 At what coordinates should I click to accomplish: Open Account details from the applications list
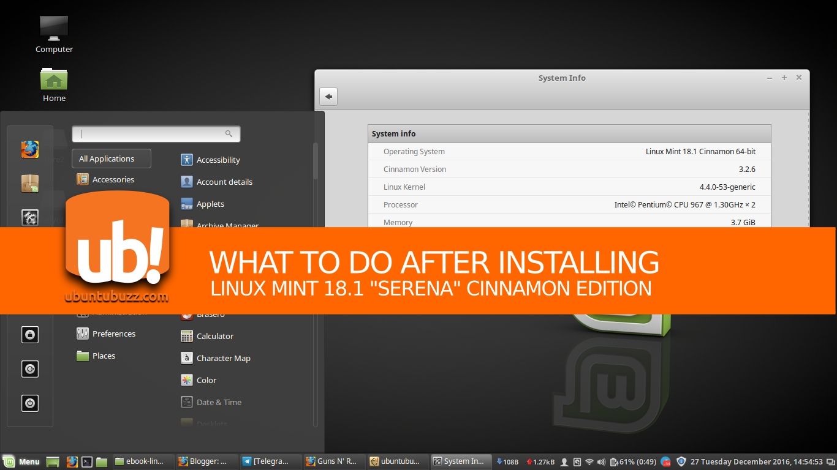216,182
